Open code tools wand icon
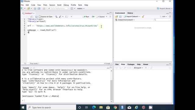Screen dimensions: 195x110 [x=60, y=16]
